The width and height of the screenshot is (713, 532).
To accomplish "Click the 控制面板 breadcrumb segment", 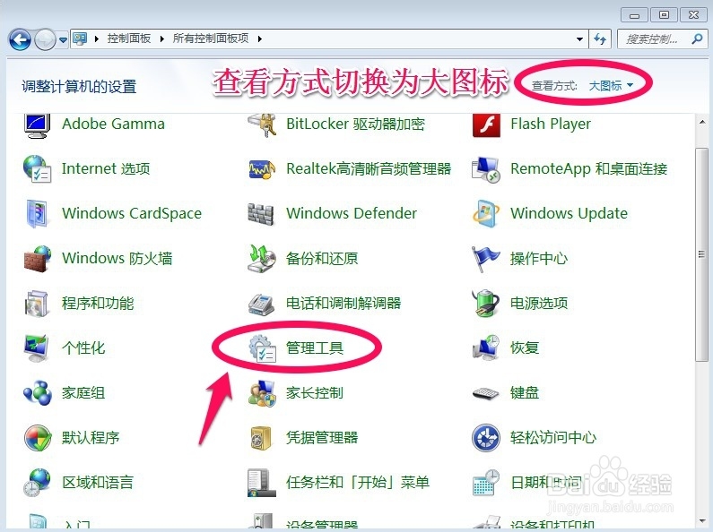I will pos(128,39).
